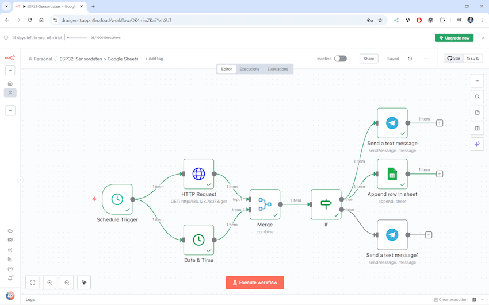This screenshot has height=305, width=489.
Task: Fit the workflow to view
Action: (x=33, y=283)
